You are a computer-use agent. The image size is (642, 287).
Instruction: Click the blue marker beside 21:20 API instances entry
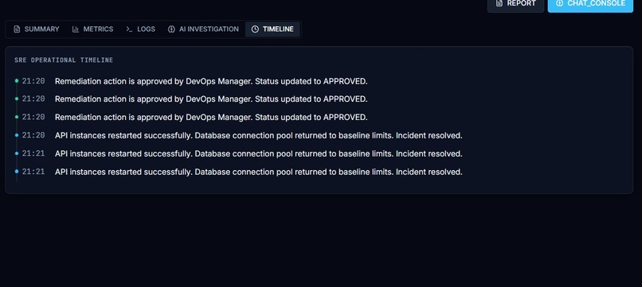17,135
